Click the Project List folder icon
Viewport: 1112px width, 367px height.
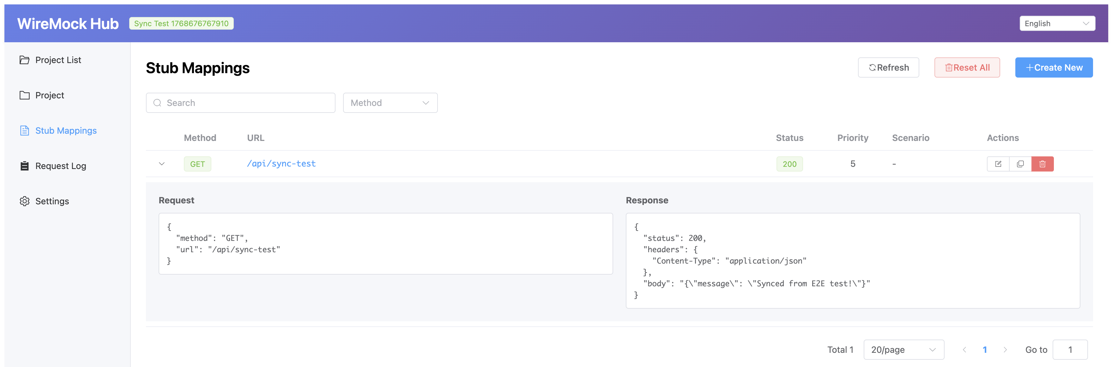click(25, 60)
